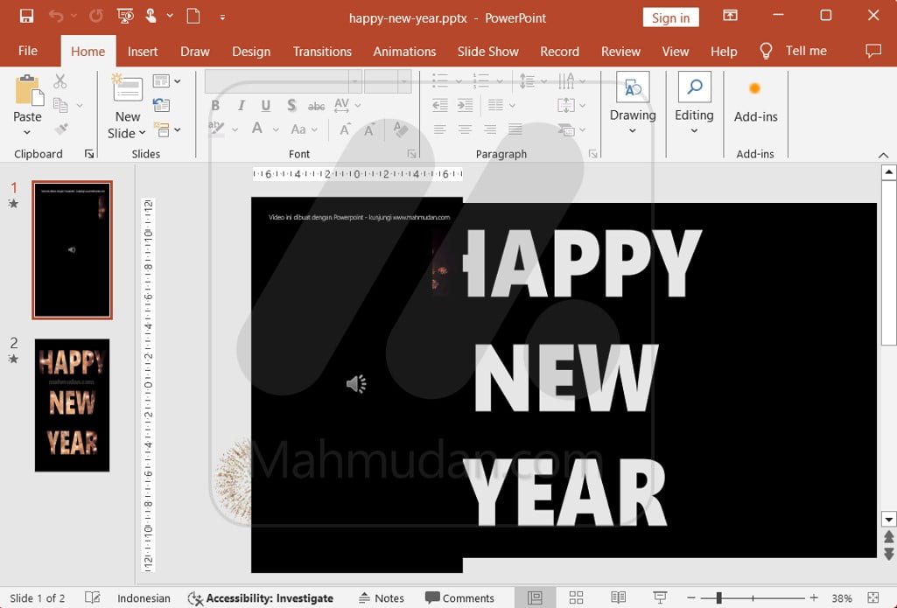Open the Comments pane icon in title bar

pyautogui.click(x=872, y=51)
